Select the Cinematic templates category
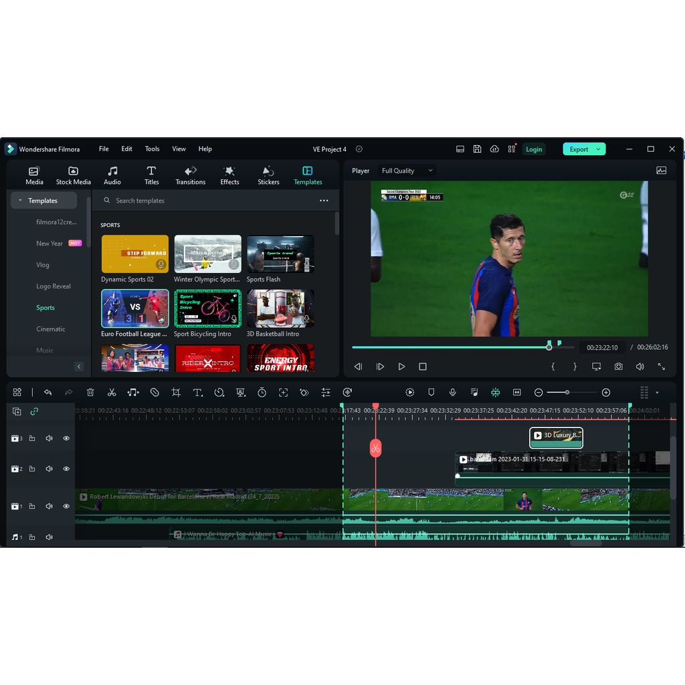The height and width of the screenshot is (685, 685). [x=51, y=329]
